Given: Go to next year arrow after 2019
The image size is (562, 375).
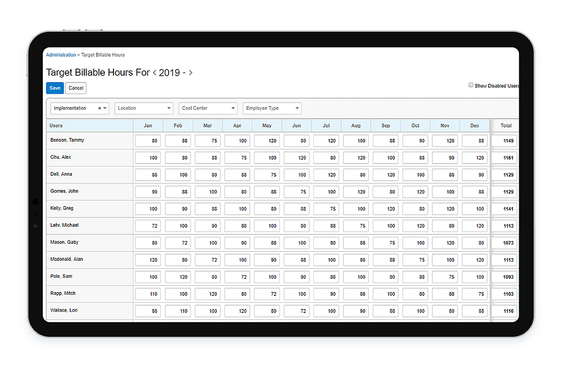Looking at the screenshot, I should coord(191,73).
